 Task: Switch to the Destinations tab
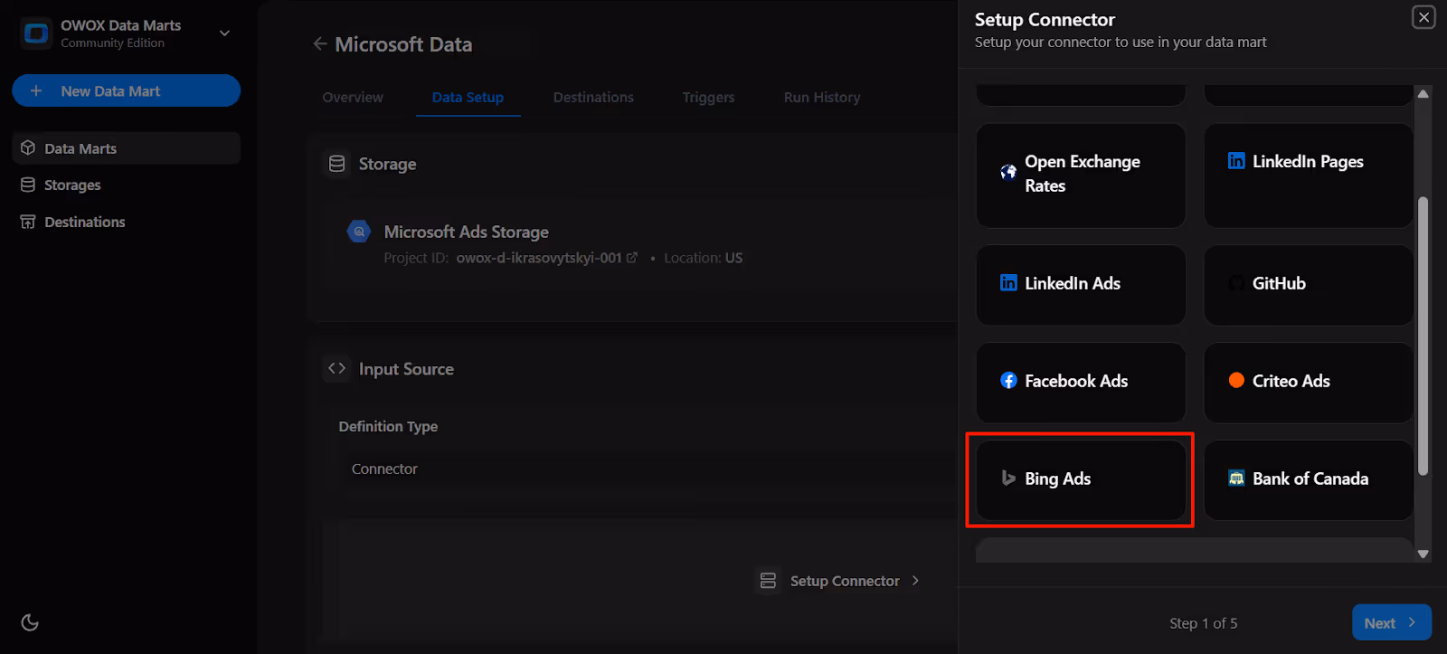pyautogui.click(x=593, y=97)
